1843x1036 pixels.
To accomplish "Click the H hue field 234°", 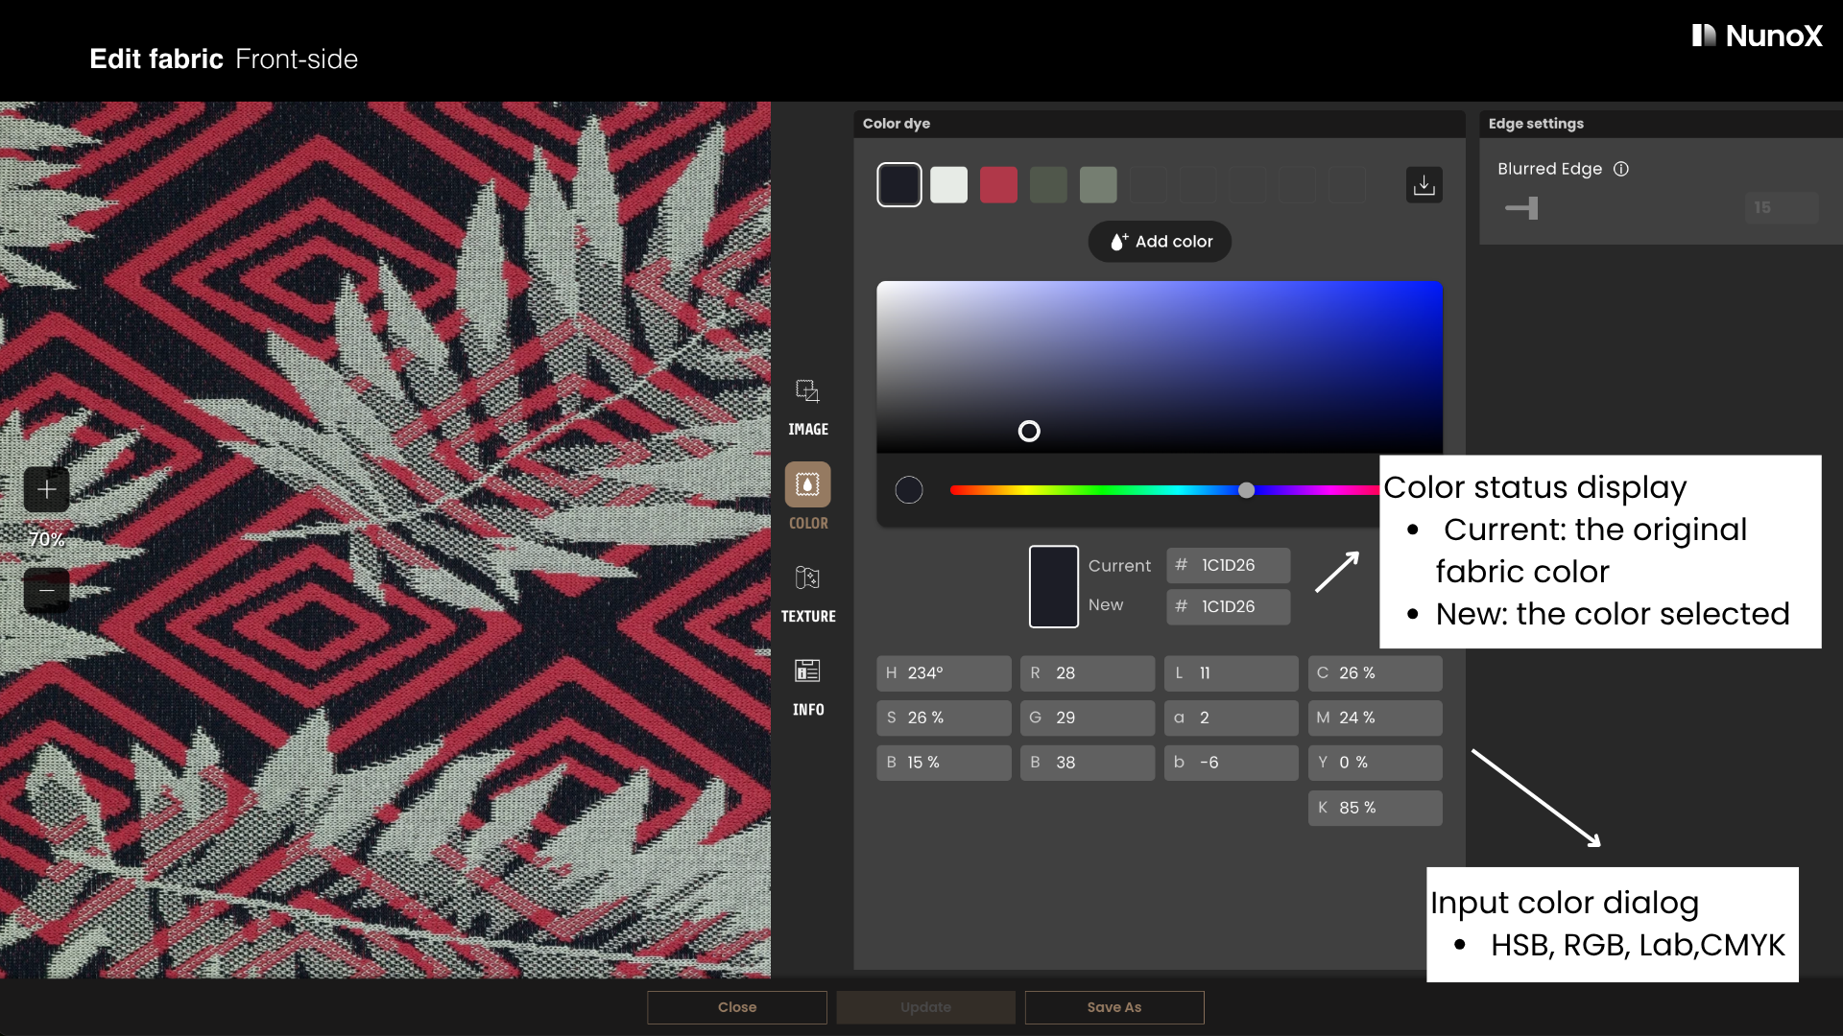I will pos(944,673).
